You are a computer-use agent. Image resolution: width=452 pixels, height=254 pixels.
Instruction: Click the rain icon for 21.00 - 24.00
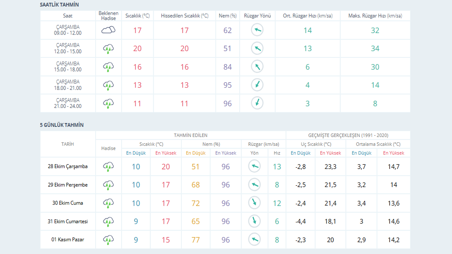tap(108, 103)
